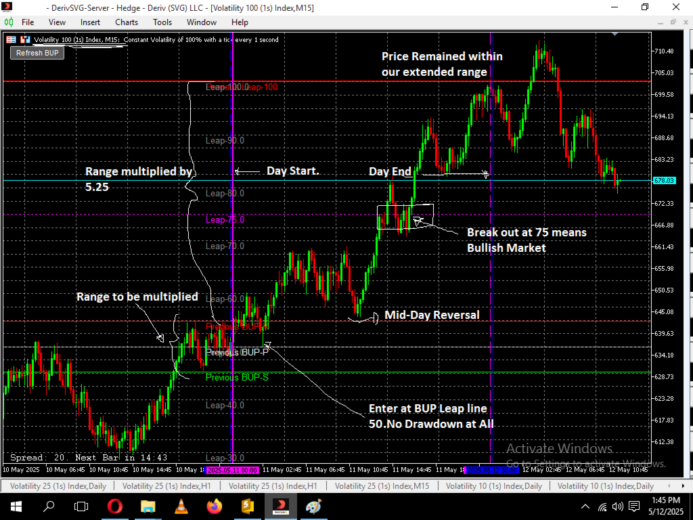693x520 pixels.
Task: Click the 10 May 10:45 time axis label
Action: click(108, 470)
